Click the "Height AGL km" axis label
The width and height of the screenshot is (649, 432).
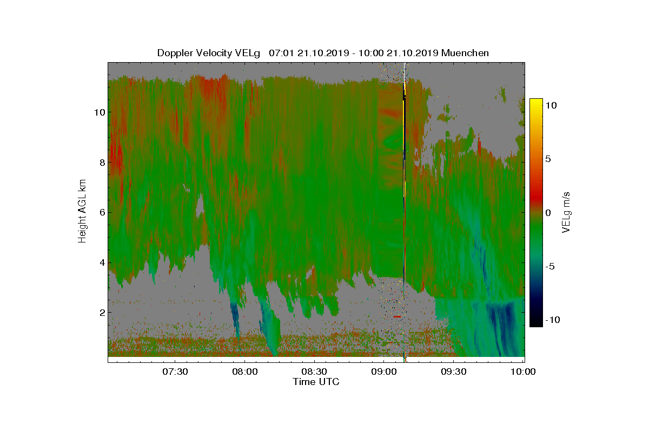[x=82, y=212]
